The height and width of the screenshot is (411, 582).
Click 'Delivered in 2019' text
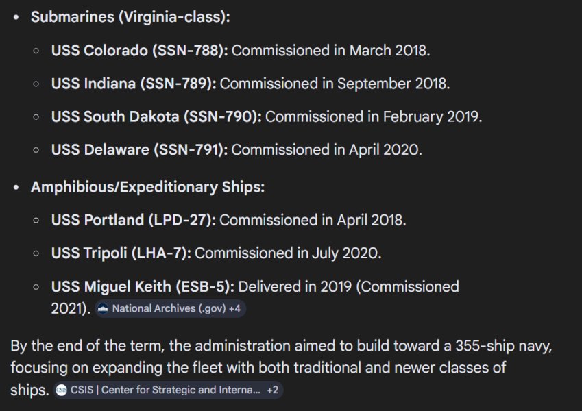point(295,287)
